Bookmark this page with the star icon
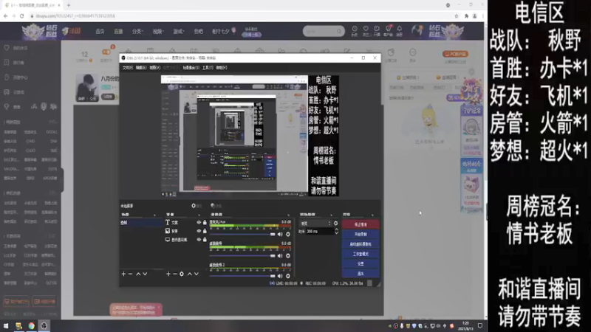591x332 pixels. 457,15
